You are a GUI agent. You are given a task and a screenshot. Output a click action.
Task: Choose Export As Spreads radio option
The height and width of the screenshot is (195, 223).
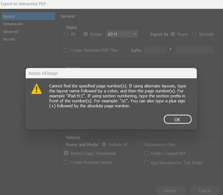[x=194, y=34]
